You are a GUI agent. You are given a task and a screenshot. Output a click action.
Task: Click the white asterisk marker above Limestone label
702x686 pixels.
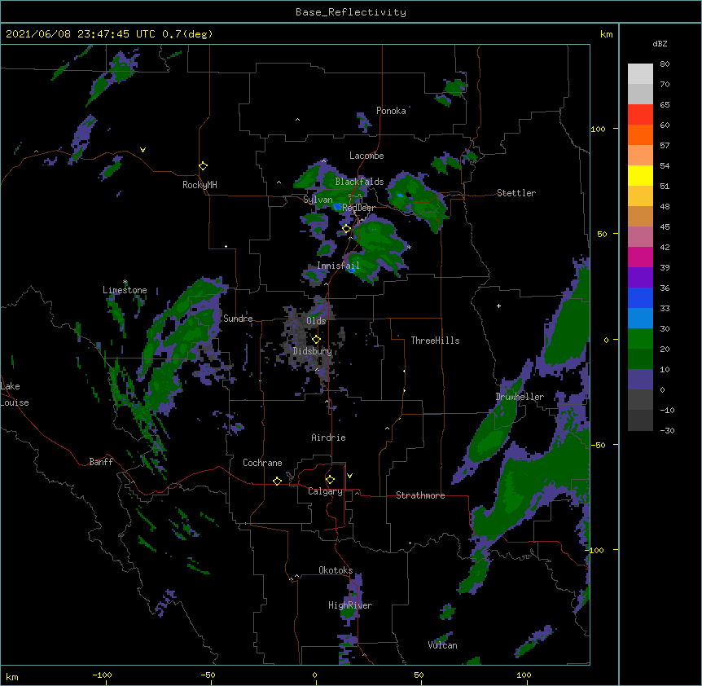pyautogui.click(x=125, y=282)
